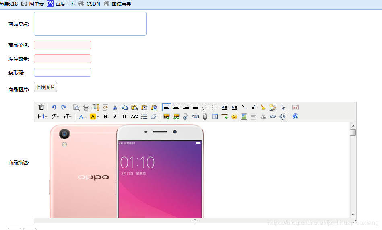Screen dimensions: 382x230
Task: Click the Copy icon in toolbar
Action: [125, 107]
